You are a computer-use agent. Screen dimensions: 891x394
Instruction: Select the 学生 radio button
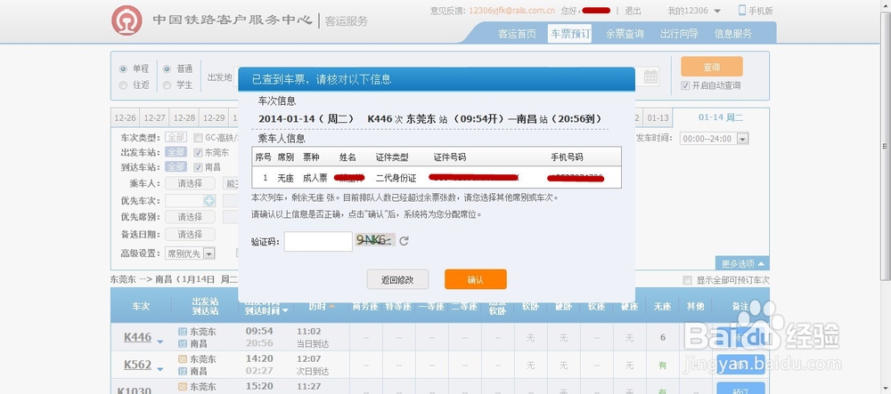[167, 85]
